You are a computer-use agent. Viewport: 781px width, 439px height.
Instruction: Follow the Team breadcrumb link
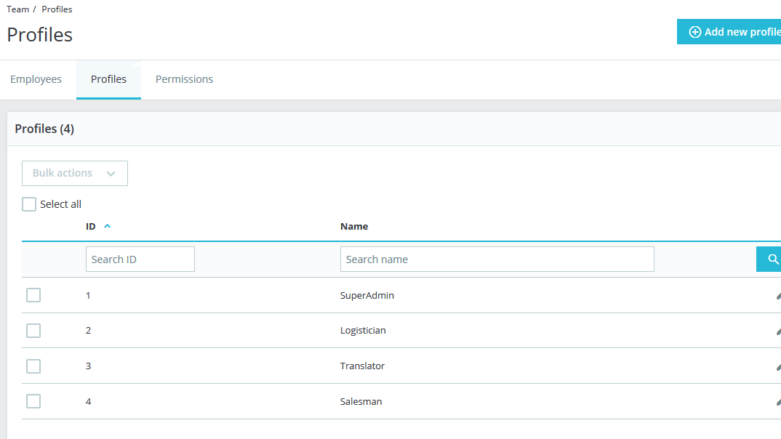pos(18,9)
